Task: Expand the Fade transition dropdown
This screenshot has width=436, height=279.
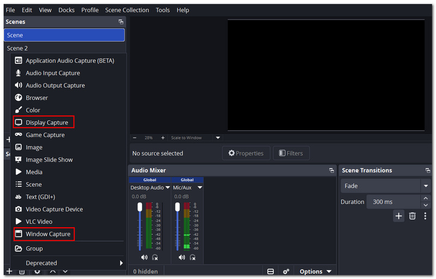Action: [426, 186]
